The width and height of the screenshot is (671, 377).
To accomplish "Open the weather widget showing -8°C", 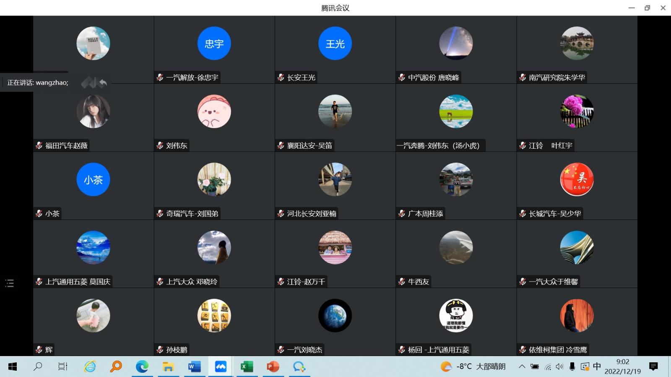I will point(473,367).
